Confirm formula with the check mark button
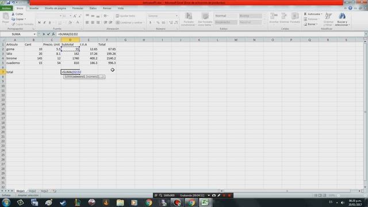This screenshot has height=207, width=368. tap(48, 34)
